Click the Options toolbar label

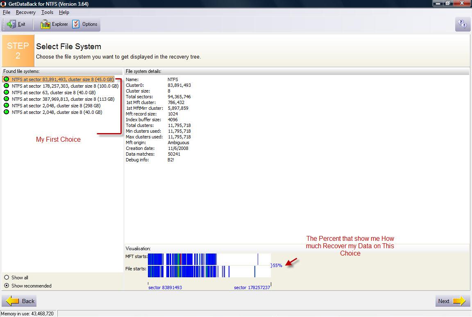pos(90,24)
